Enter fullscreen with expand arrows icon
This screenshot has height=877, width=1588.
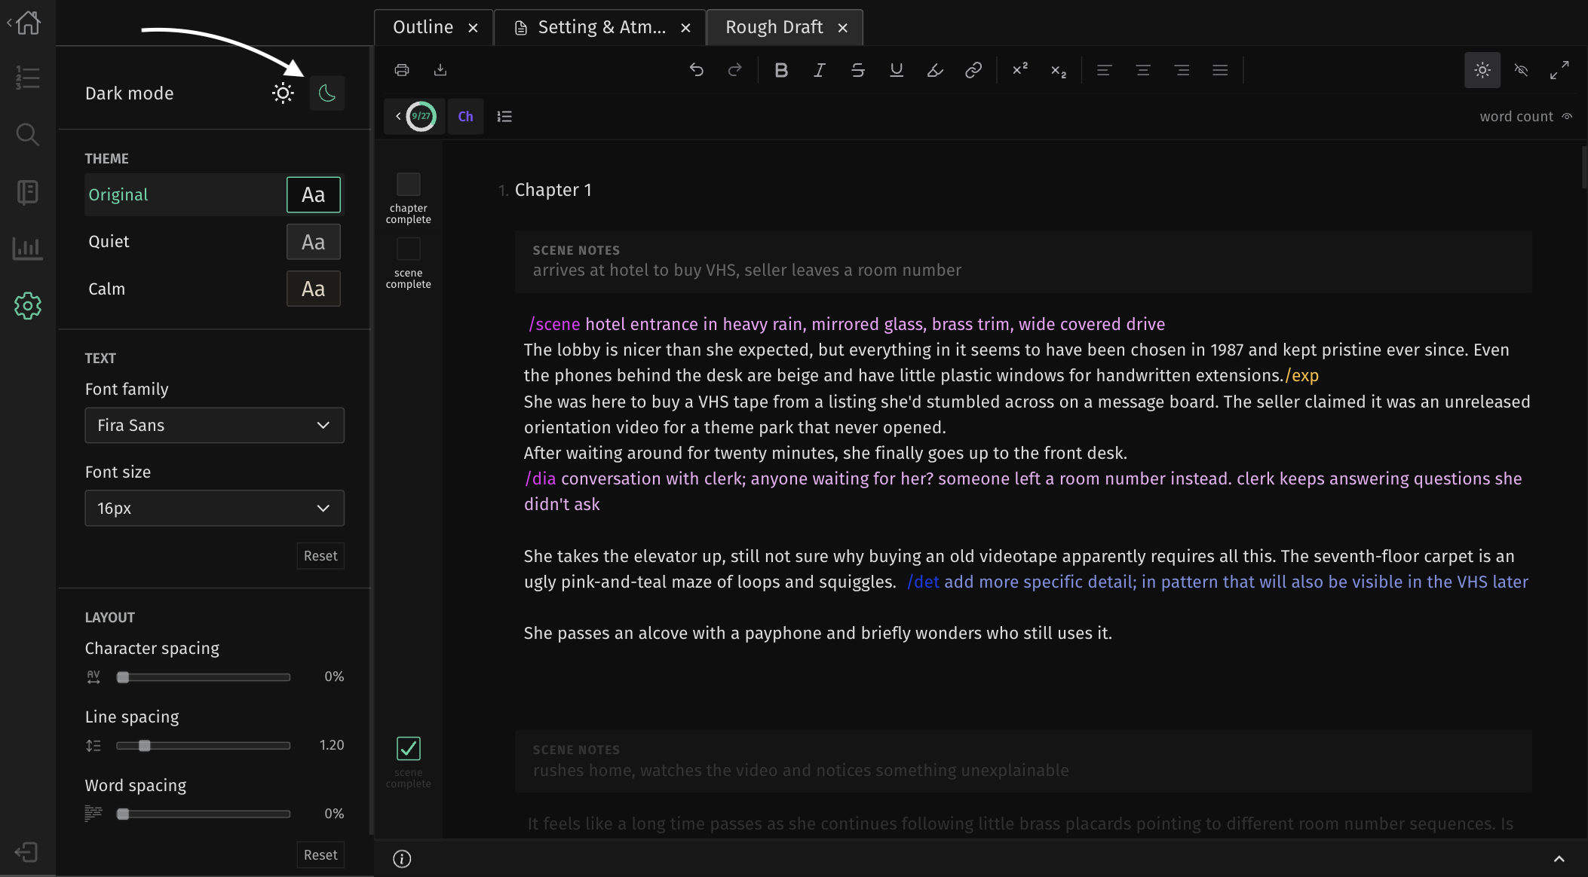(x=1559, y=70)
